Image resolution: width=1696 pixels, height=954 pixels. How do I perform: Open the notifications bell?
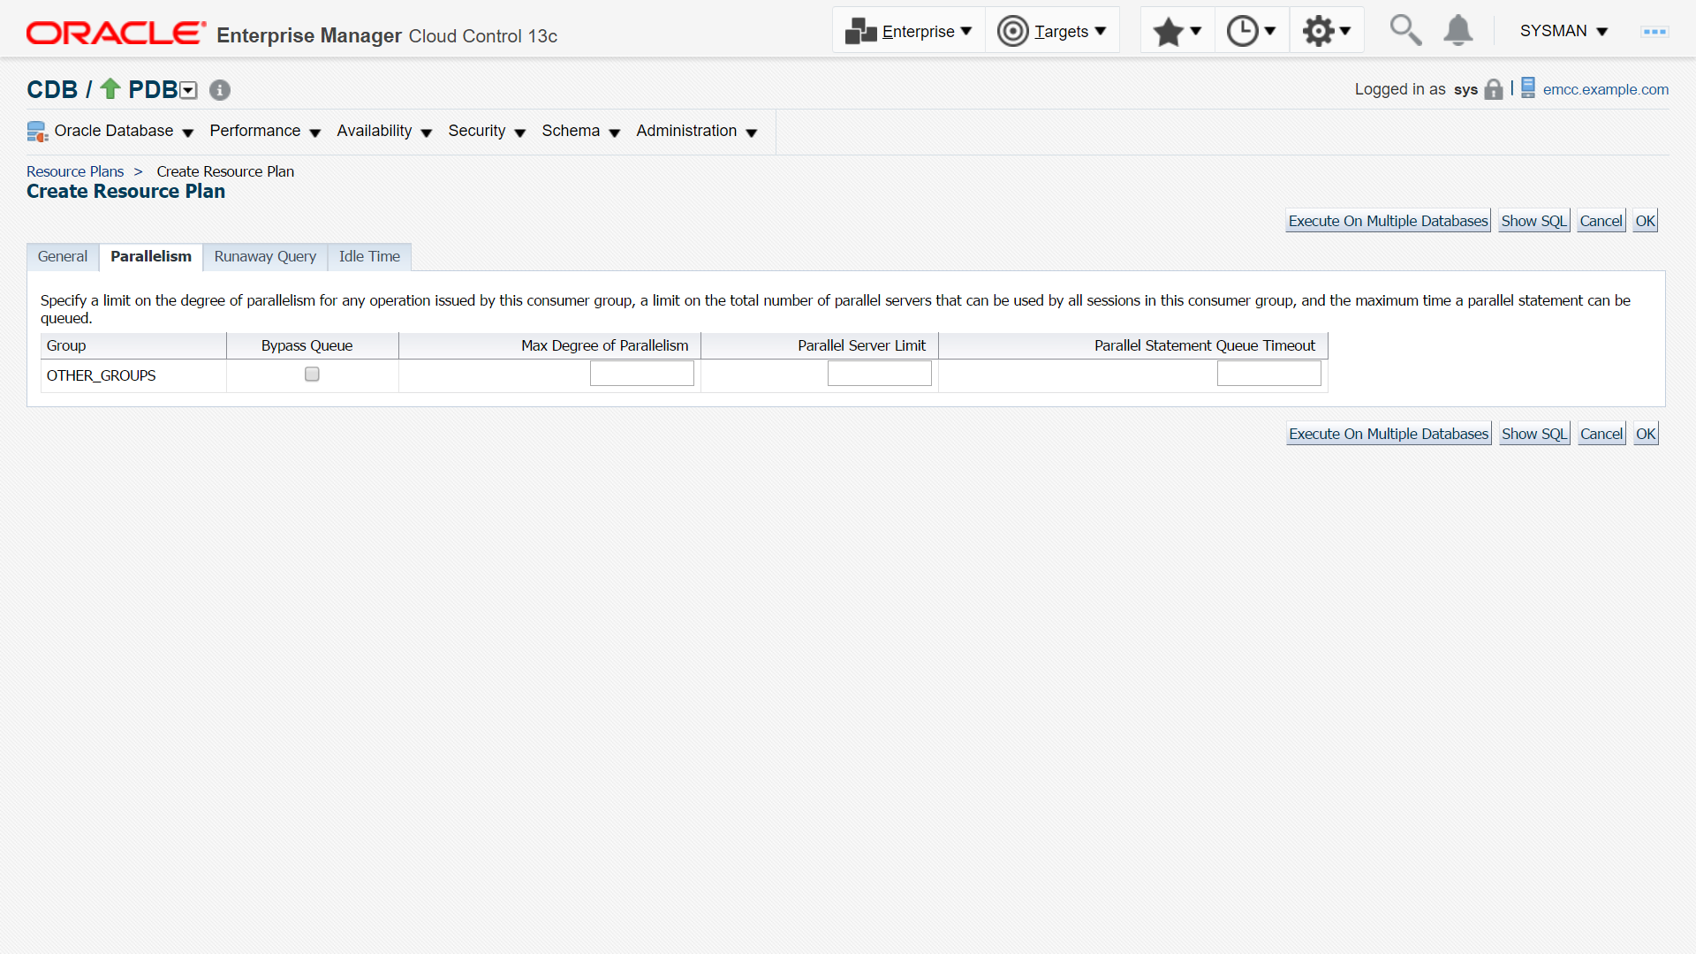tap(1457, 30)
